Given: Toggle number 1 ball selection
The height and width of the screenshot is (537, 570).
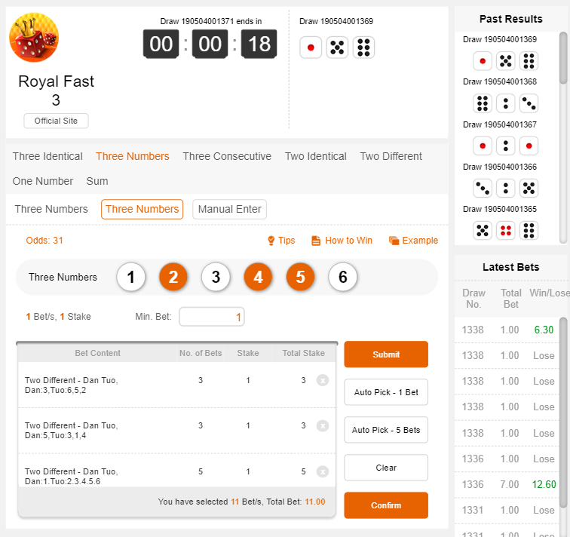Looking at the screenshot, I should pyautogui.click(x=130, y=278).
